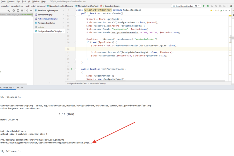
Task: Collapse testPartnerCreate fold marker at line 78
Action: pos(75,69)
